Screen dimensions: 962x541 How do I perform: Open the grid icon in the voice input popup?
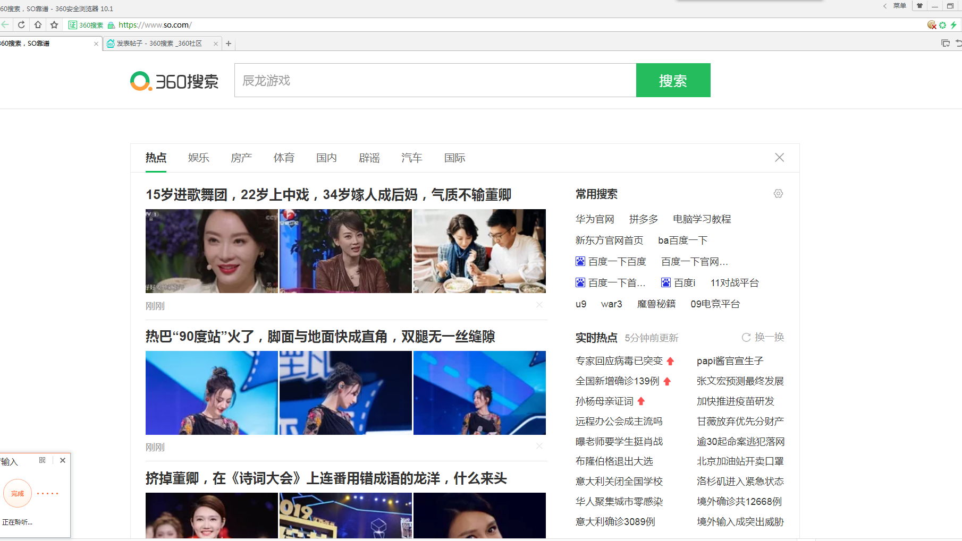43,460
